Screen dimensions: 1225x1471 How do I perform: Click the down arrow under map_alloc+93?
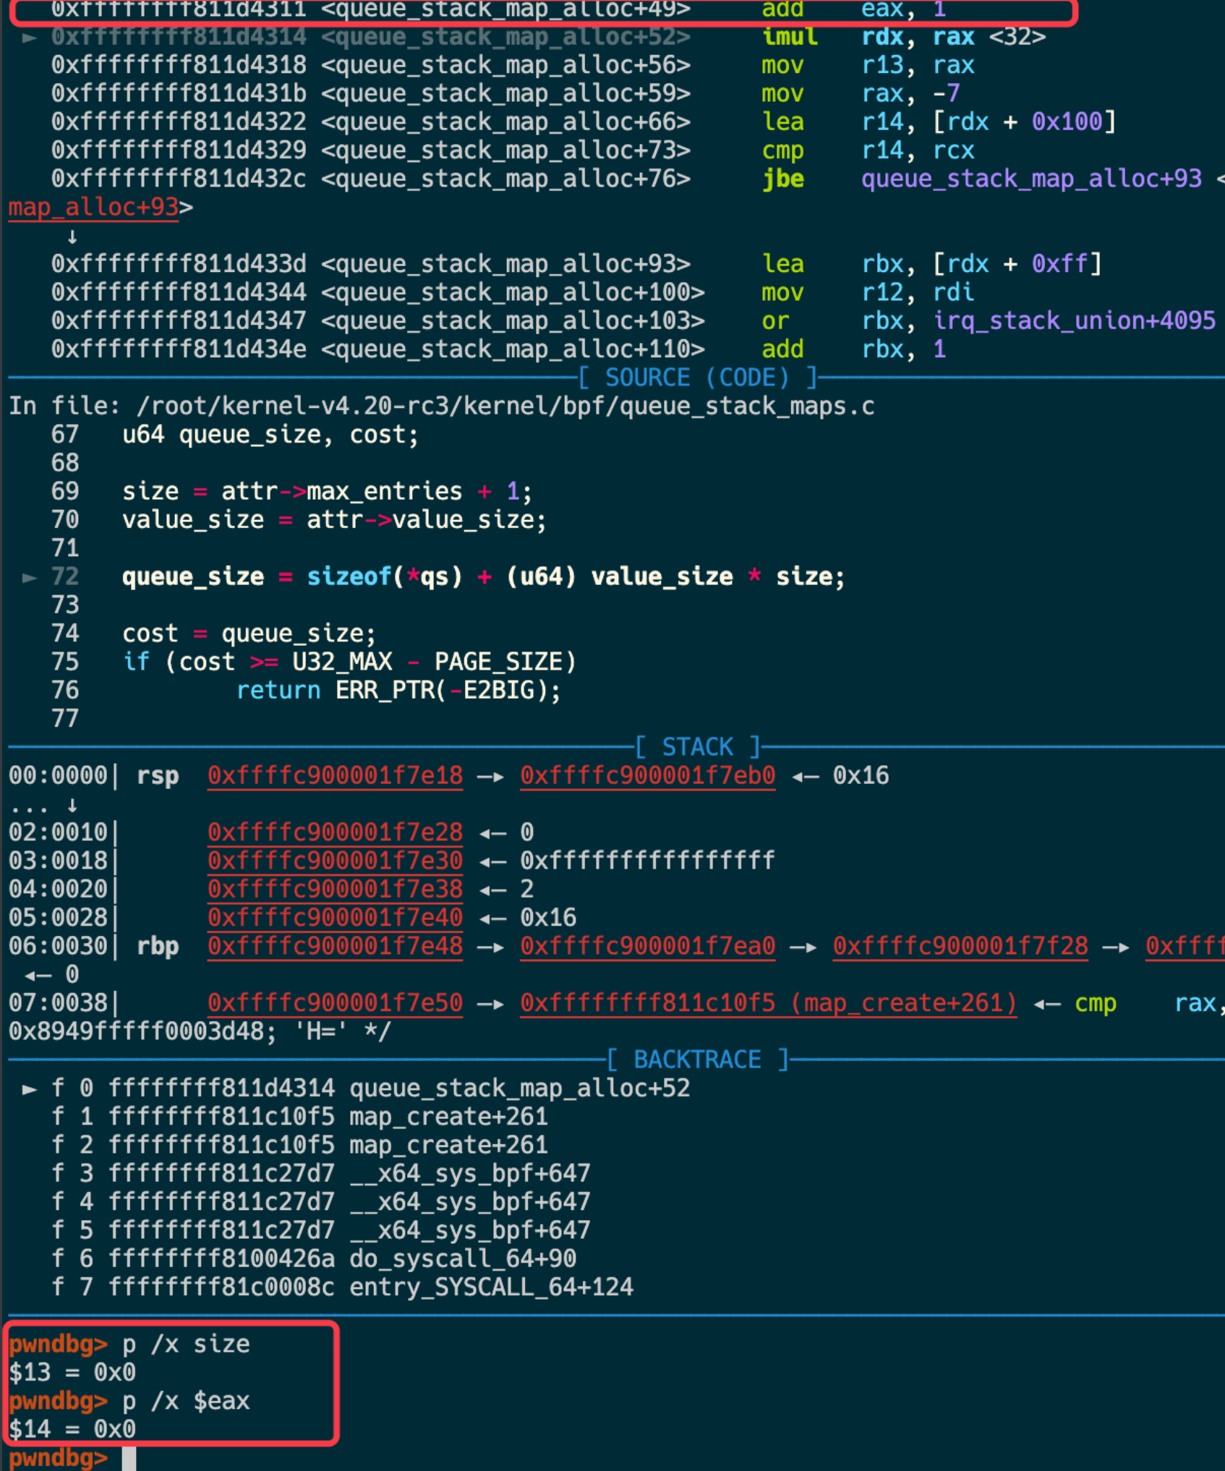click(x=72, y=236)
